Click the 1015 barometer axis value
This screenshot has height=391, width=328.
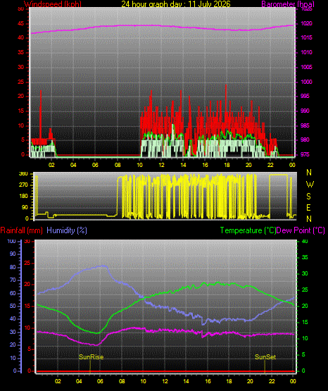pyautogui.click(x=307, y=37)
